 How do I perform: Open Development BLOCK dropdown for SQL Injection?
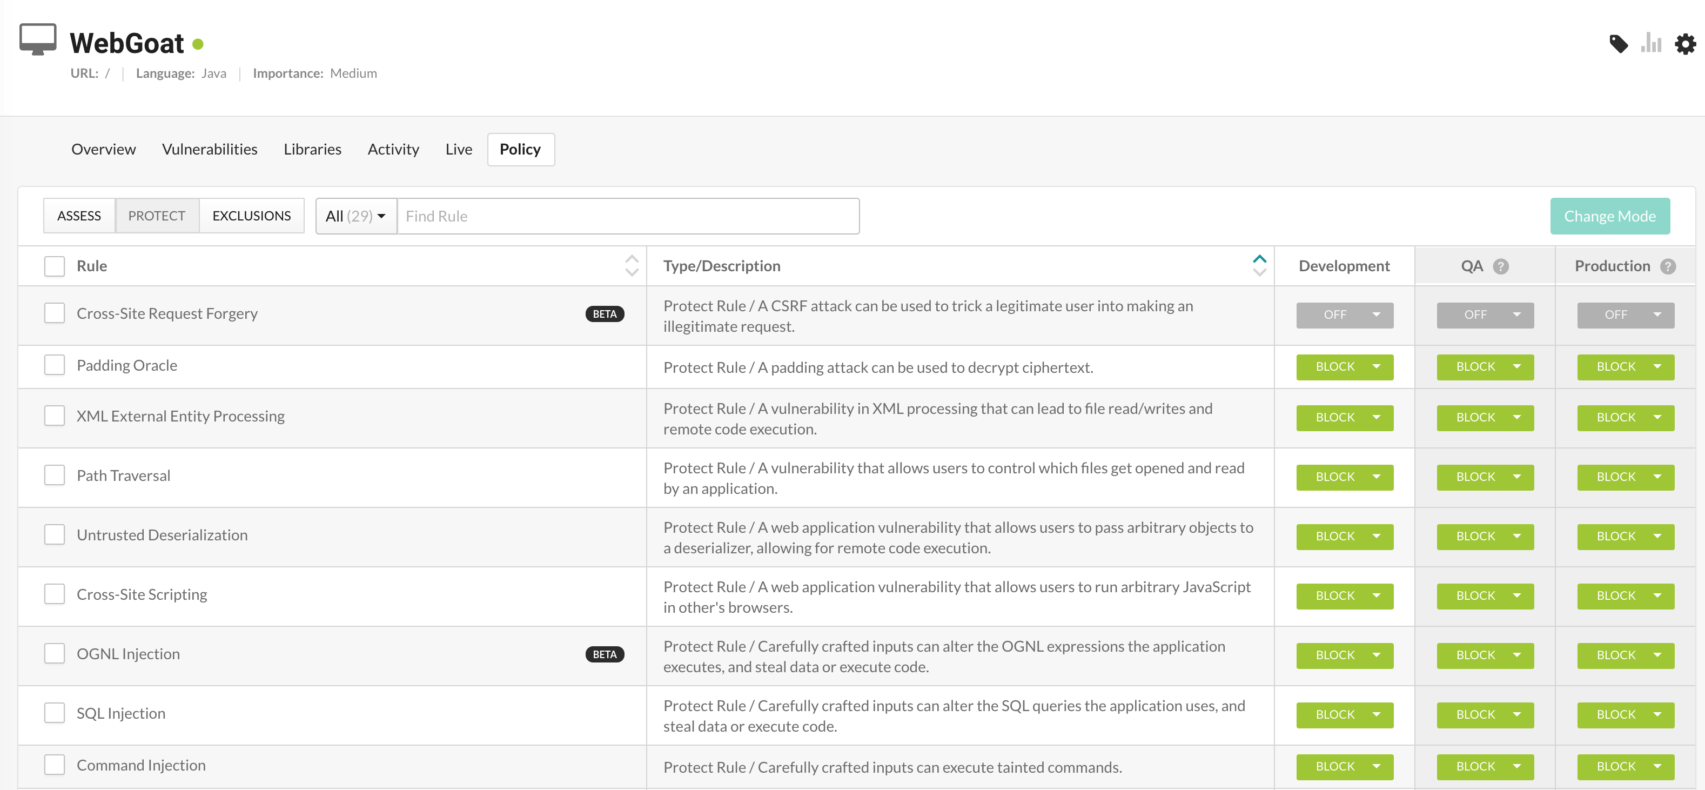tap(1344, 715)
